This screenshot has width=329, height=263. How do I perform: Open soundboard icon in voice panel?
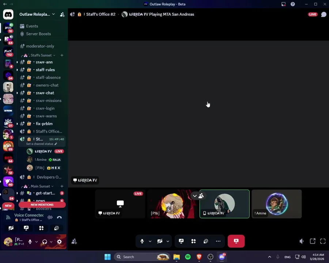tap(56, 228)
